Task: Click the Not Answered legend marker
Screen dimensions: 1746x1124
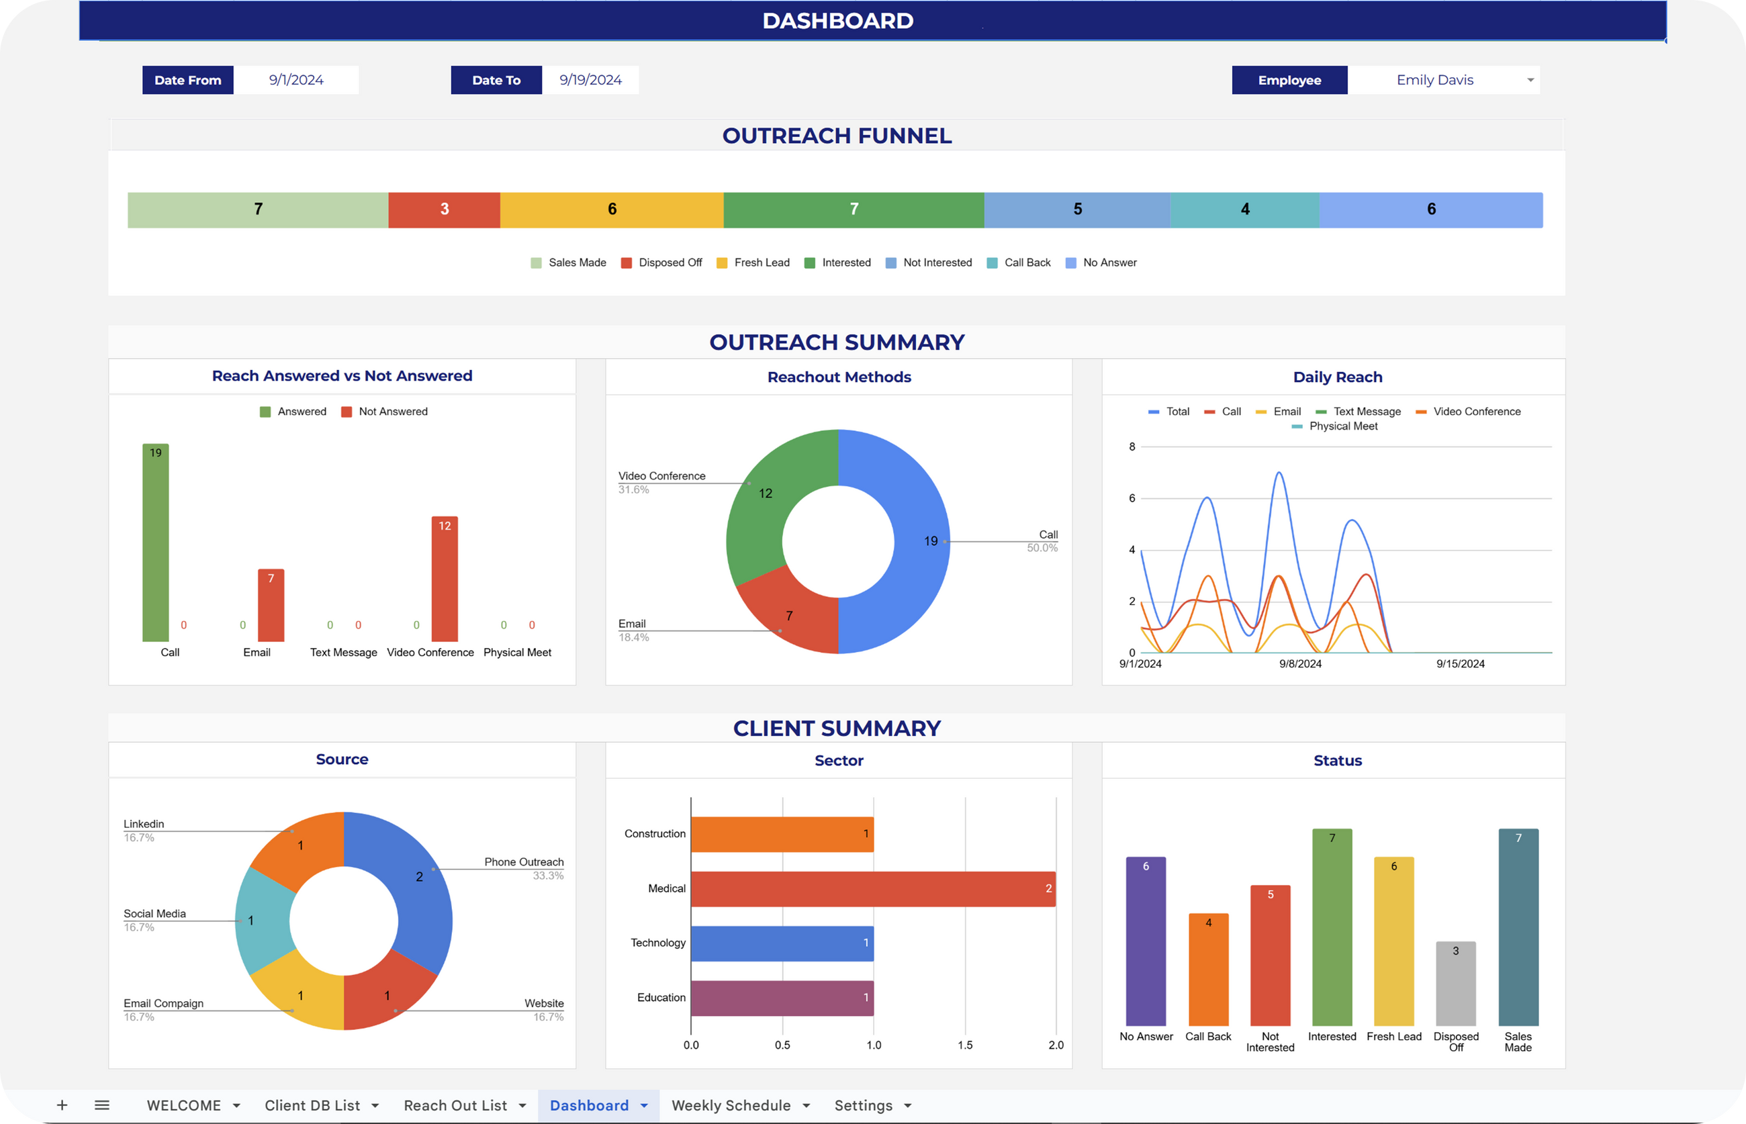Action: coord(347,412)
